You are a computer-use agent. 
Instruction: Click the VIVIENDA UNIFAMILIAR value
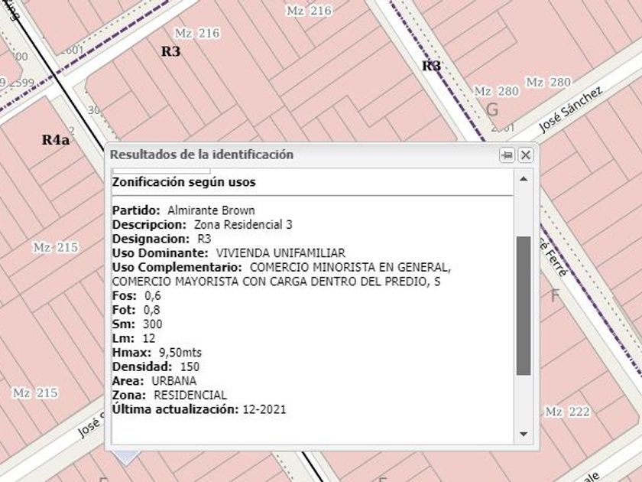280,253
